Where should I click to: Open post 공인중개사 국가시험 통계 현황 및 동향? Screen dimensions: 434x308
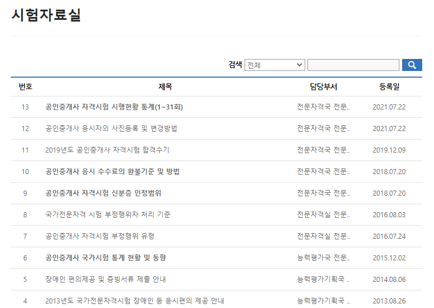[106, 258]
